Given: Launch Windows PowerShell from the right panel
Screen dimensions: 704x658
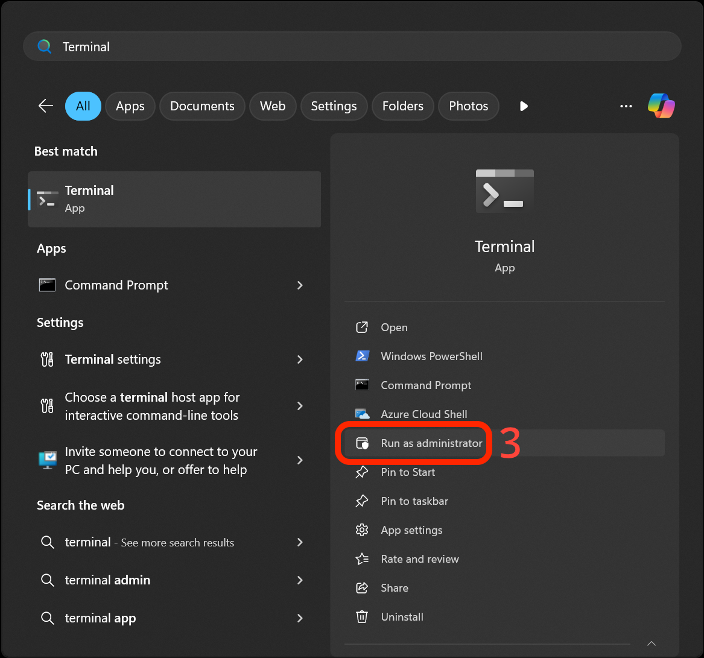Looking at the screenshot, I should point(431,356).
